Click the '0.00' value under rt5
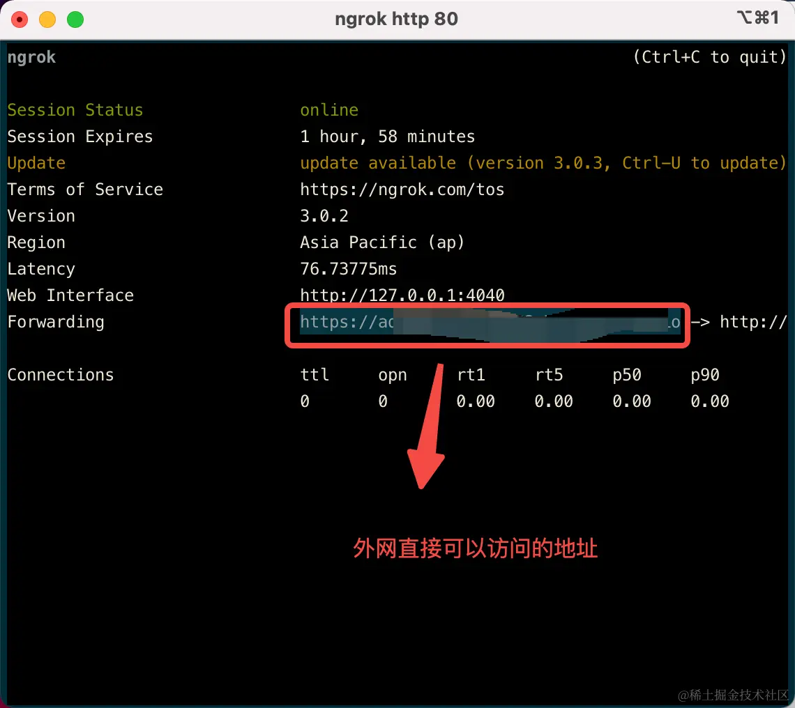Screen dimensions: 795x708 [x=554, y=401]
